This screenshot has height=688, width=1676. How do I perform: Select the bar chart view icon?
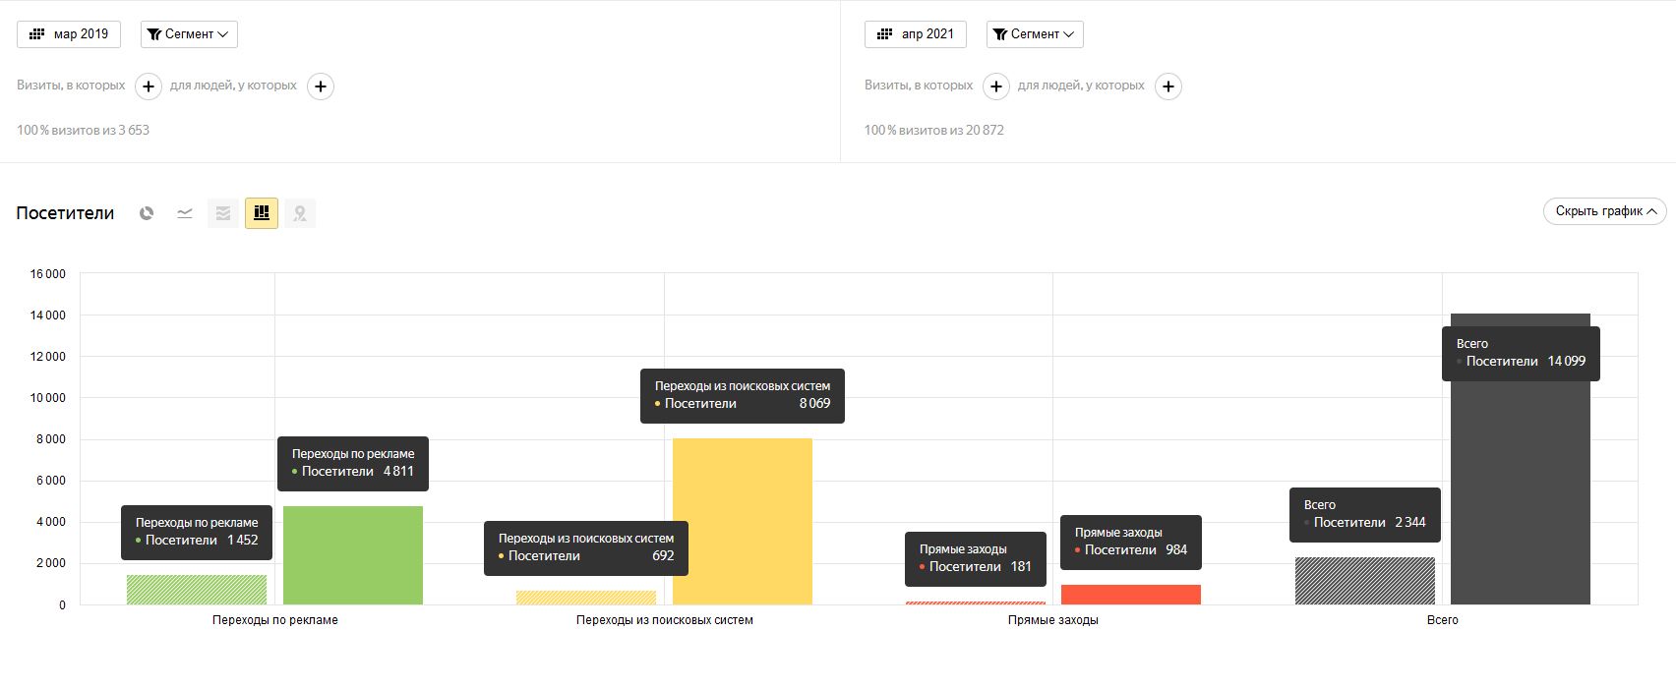tap(262, 213)
